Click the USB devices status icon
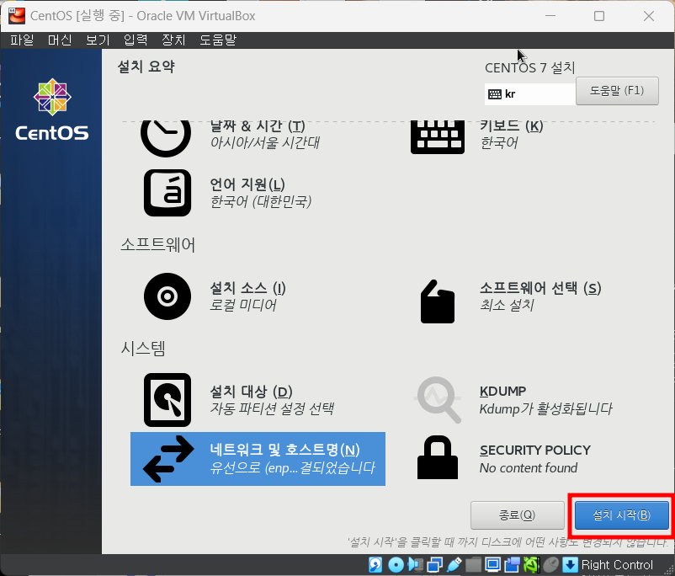Image resolution: width=675 pixels, height=576 pixels. [x=454, y=564]
